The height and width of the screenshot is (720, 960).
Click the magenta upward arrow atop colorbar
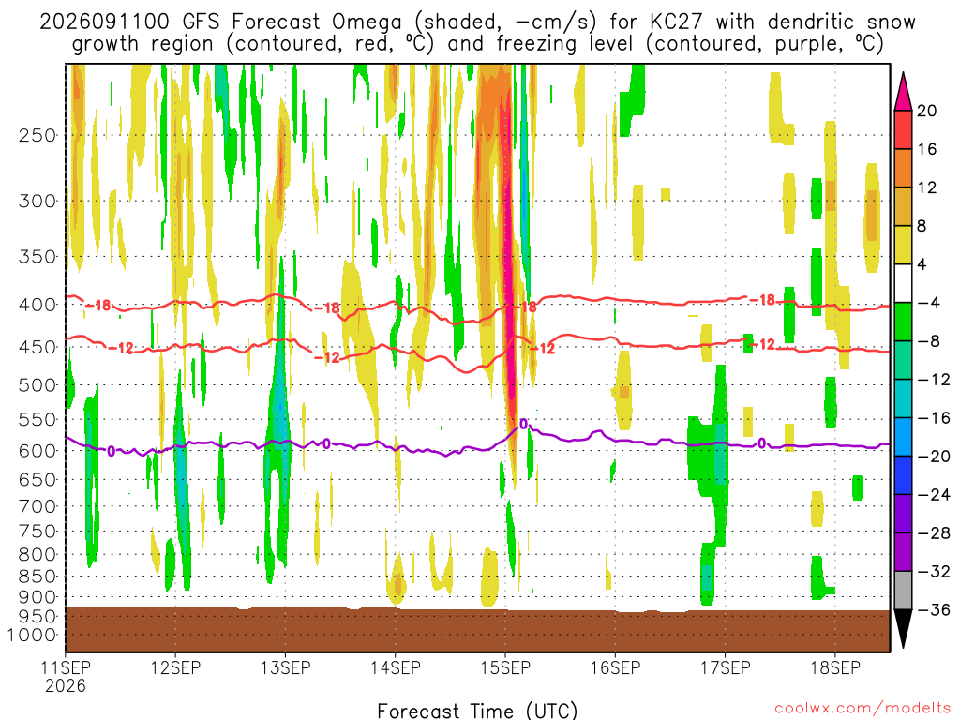click(903, 91)
